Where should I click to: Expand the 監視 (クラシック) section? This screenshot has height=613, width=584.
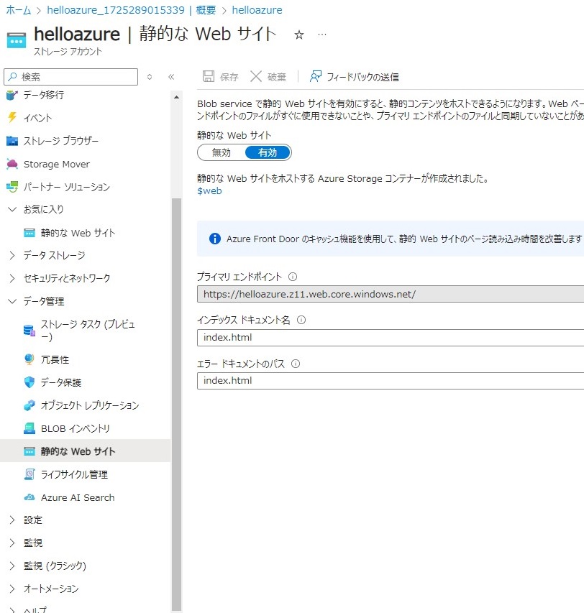(x=12, y=566)
